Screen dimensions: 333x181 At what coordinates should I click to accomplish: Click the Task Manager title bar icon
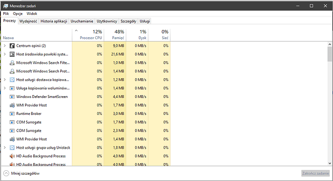(x=5, y=6)
